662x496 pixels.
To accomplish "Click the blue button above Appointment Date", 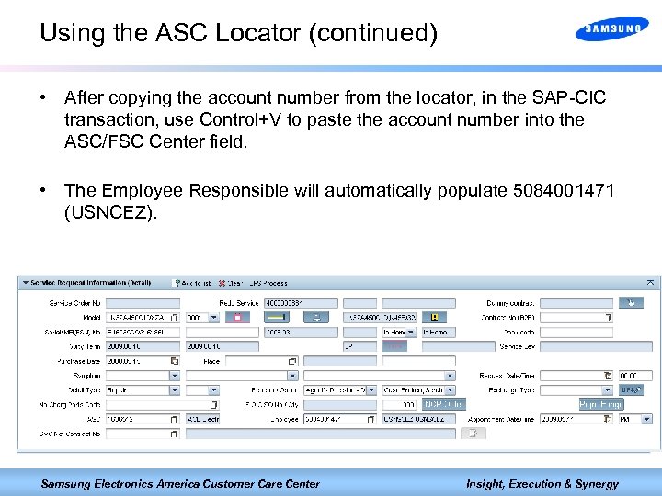I will click(x=601, y=404).
